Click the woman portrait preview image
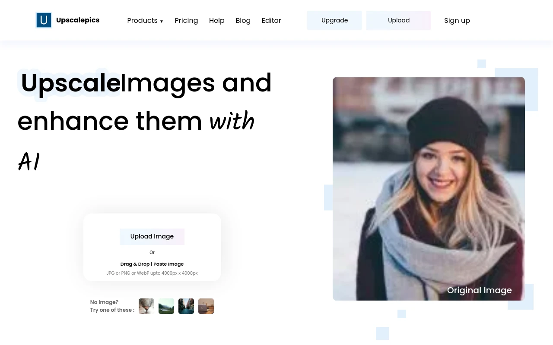553x345 pixels. click(x=429, y=181)
